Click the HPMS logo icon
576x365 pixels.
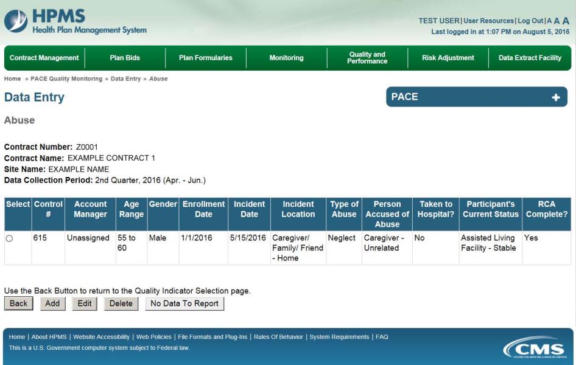pos(15,21)
